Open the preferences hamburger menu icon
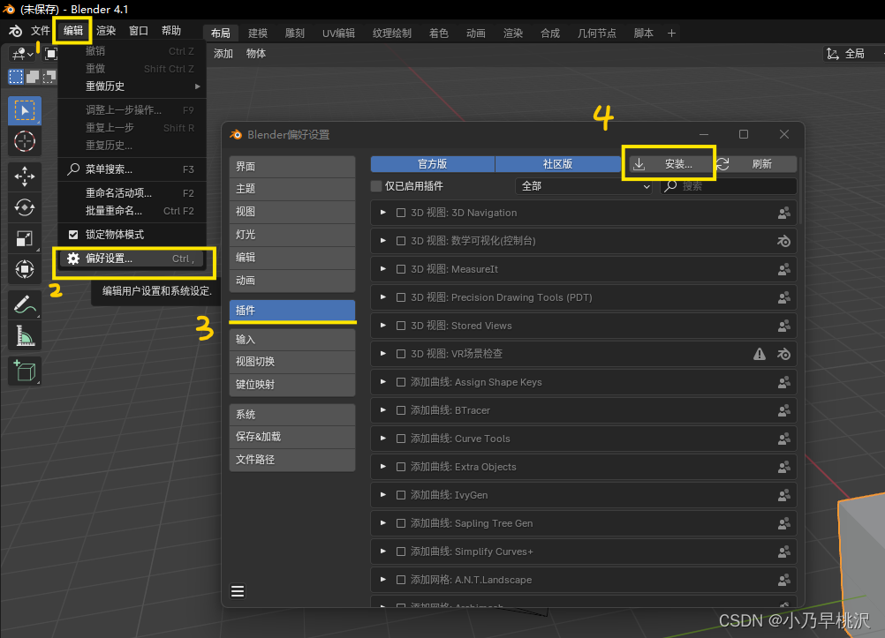Screen dimensions: 885x638 pos(238,591)
